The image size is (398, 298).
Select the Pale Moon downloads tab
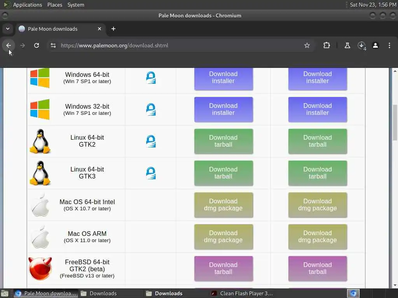(x=60, y=29)
